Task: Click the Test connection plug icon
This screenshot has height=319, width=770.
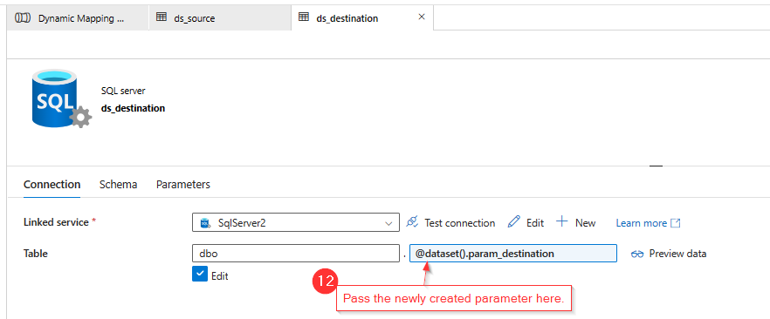Action: click(x=412, y=222)
